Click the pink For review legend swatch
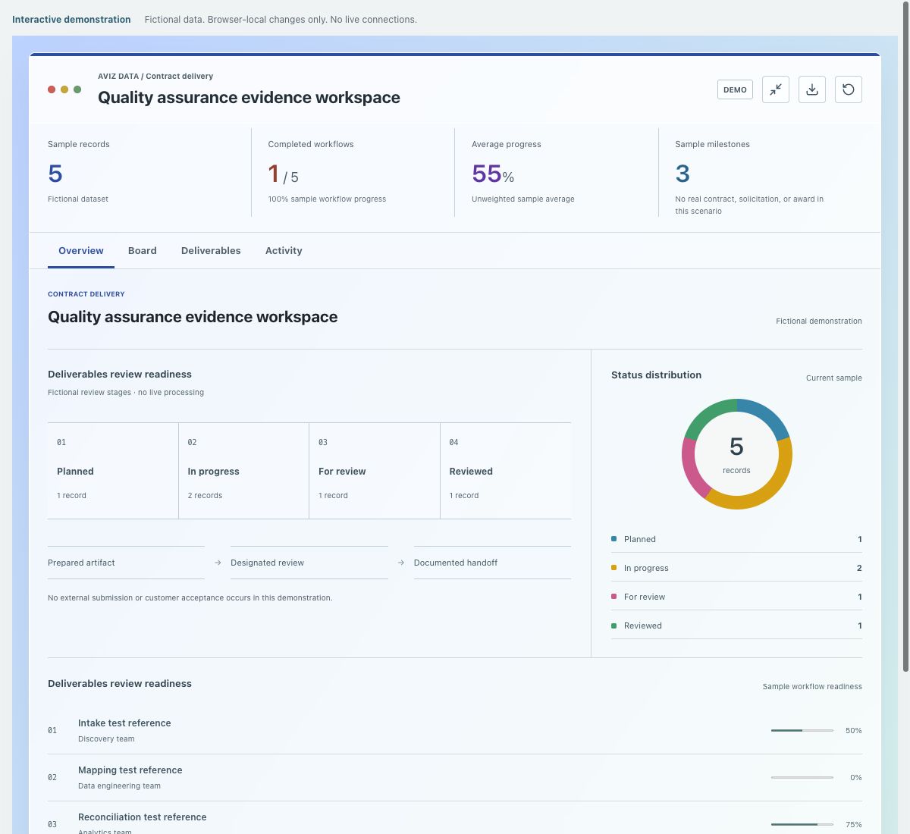Image resolution: width=910 pixels, height=834 pixels. [613, 597]
